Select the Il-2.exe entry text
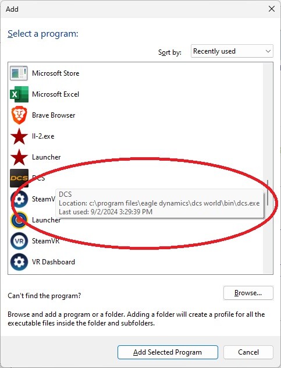Screen dimensions: 281x368 [43, 136]
